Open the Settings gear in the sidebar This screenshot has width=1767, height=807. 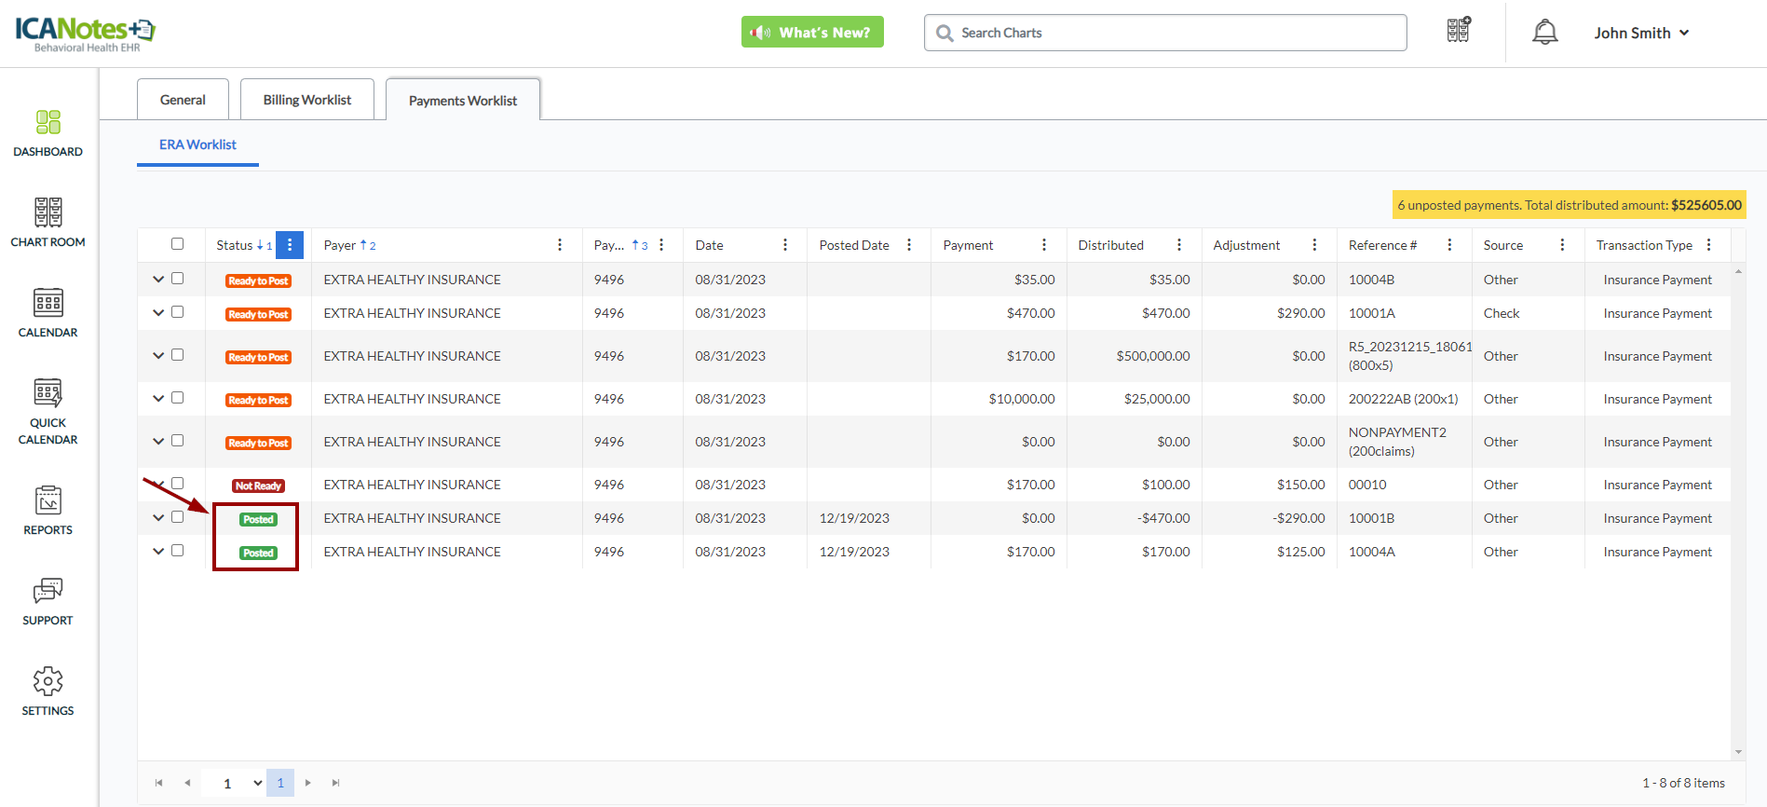48,691
